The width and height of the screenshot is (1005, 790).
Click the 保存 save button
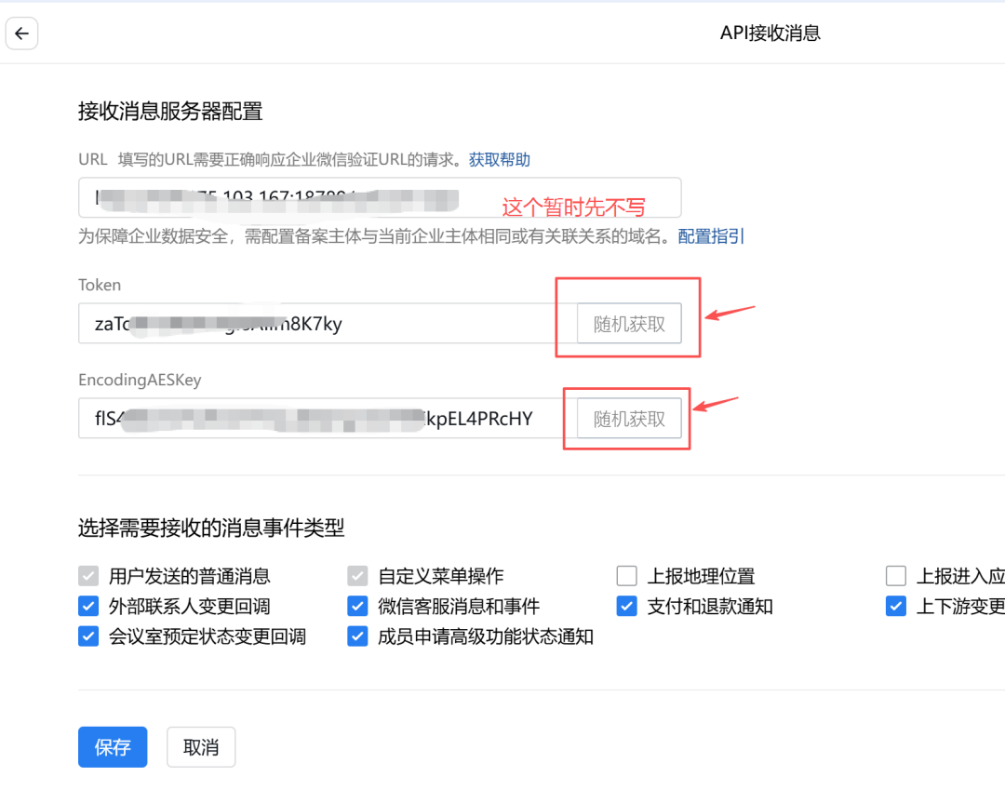coord(112,746)
